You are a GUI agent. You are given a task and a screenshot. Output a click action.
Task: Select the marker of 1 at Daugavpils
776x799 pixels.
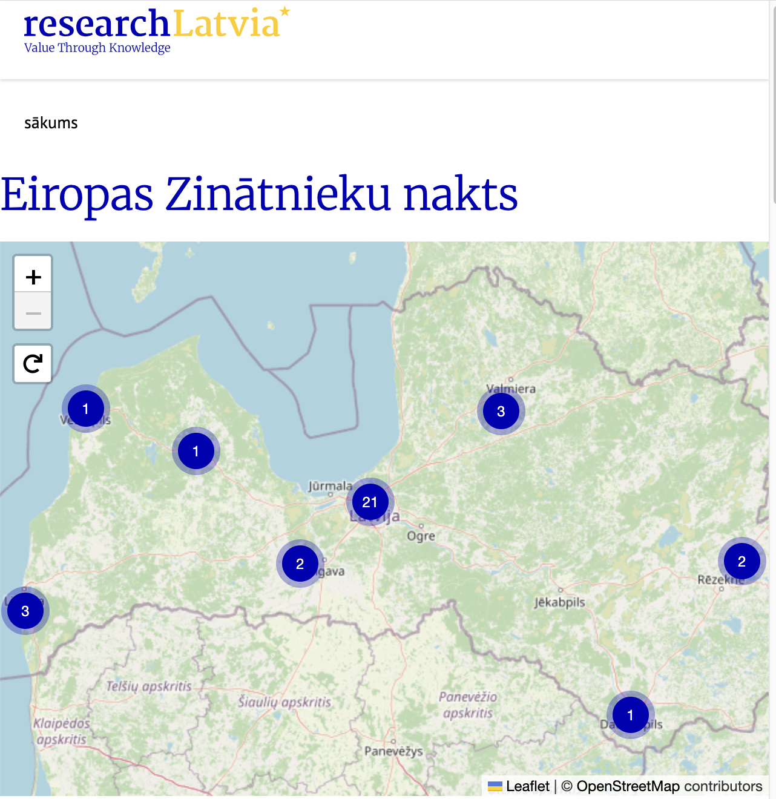point(630,715)
